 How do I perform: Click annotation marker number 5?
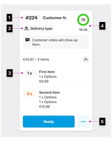102,122
